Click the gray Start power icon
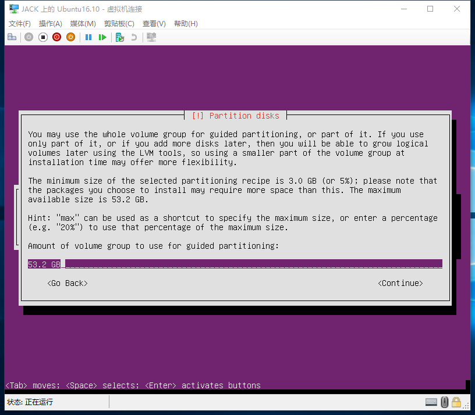The image size is (475, 415). point(29,37)
